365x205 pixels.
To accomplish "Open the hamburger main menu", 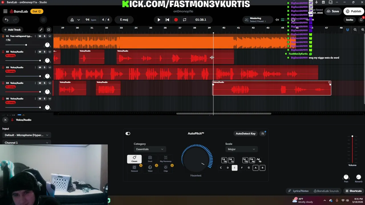I will pos(5,11).
